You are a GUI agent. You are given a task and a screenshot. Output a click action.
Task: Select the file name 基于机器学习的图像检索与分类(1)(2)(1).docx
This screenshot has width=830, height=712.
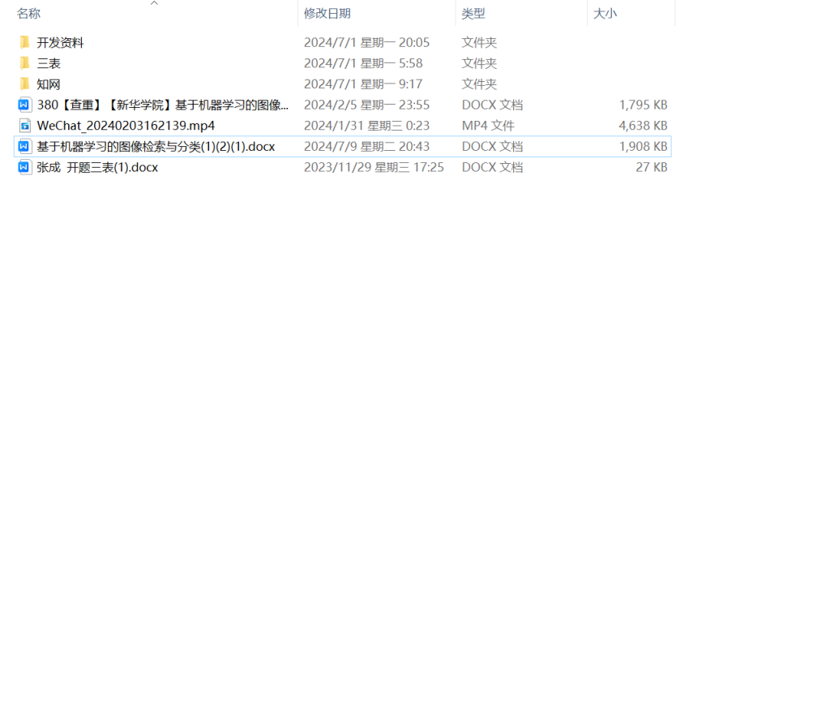click(156, 147)
